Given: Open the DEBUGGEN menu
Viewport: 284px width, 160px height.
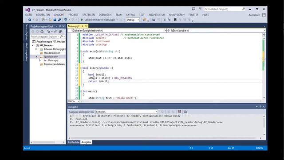Looking at the screenshot, I should click(x=105, y=15).
